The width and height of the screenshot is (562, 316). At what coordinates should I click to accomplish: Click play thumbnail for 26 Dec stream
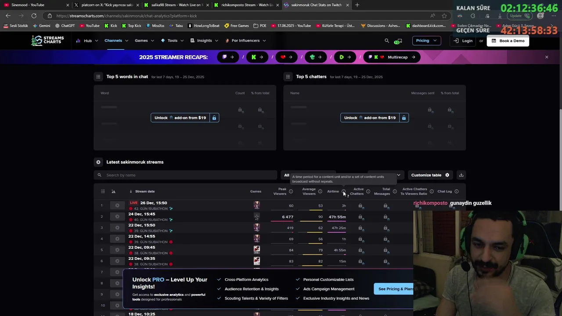click(117, 205)
